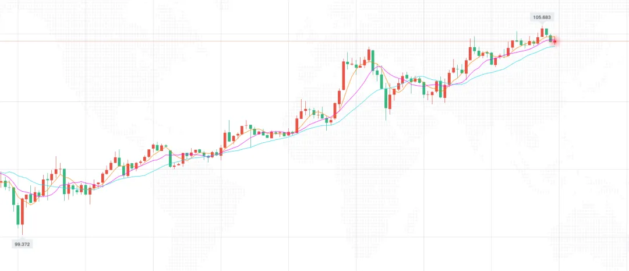Click the 99.372 low price label
Viewport: 629px width, 271px height.
[22, 244]
